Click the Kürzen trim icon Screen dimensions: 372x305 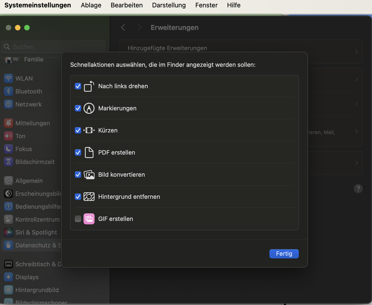pos(89,131)
